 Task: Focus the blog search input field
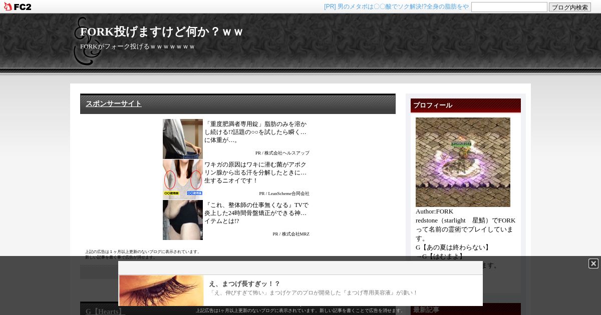[x=509, y=7]
